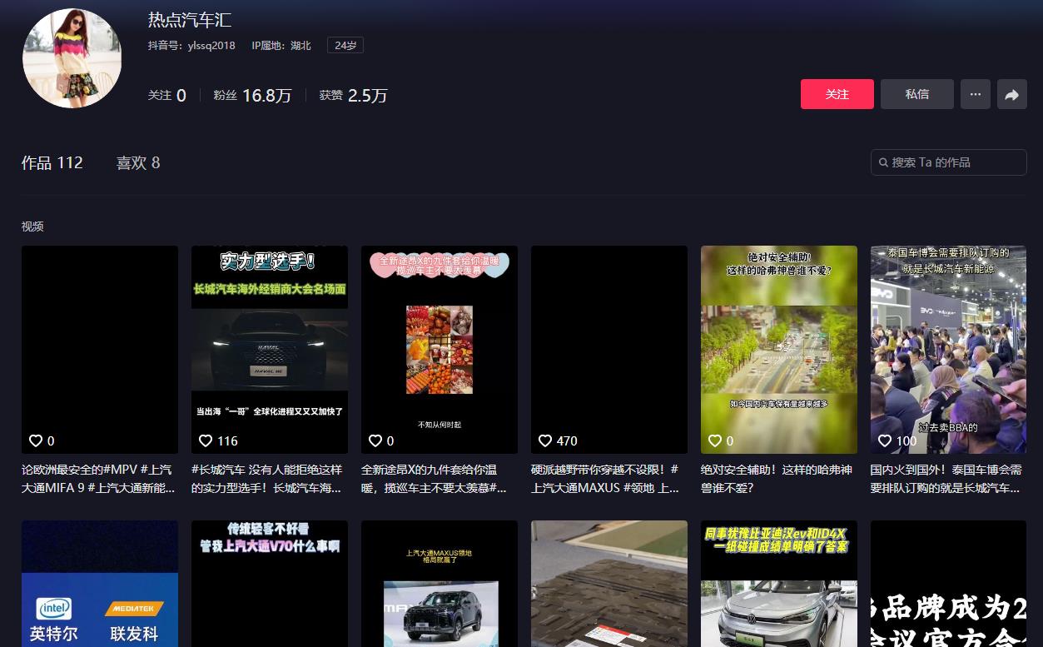This screenshot has width=1043, height=647.
Task: Open the three-dots more options menu
Action: 975,94
